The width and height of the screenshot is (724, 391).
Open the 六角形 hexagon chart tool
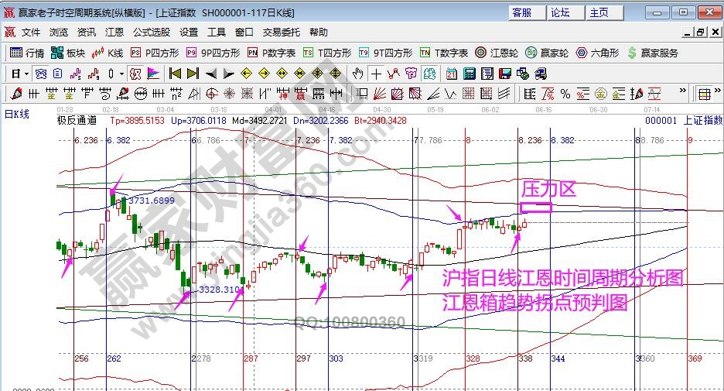coord(597,53)
